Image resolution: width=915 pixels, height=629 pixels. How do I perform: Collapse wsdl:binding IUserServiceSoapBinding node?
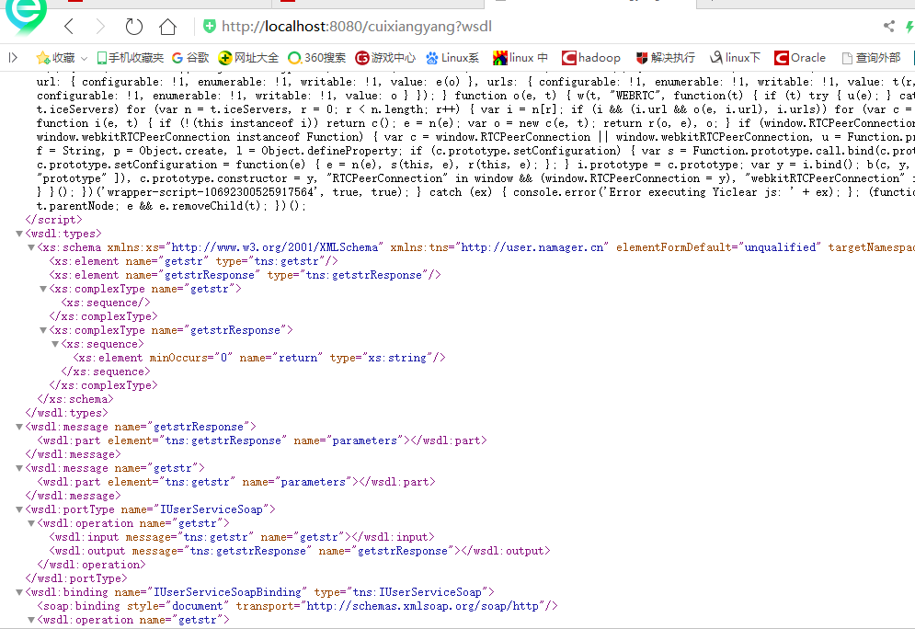(x=19, y=592)
